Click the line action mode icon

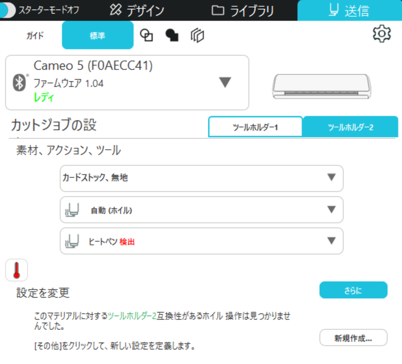coord(147,35)
